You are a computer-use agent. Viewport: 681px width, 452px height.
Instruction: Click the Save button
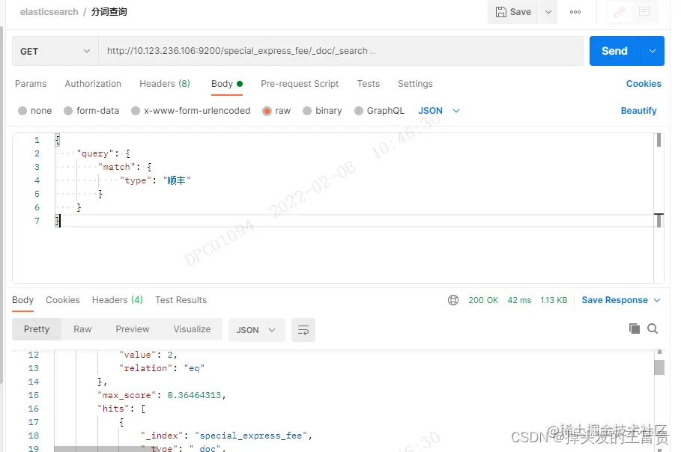click(513, 12)
